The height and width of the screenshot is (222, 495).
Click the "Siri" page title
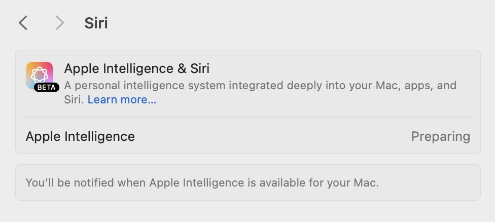(96, 23)
